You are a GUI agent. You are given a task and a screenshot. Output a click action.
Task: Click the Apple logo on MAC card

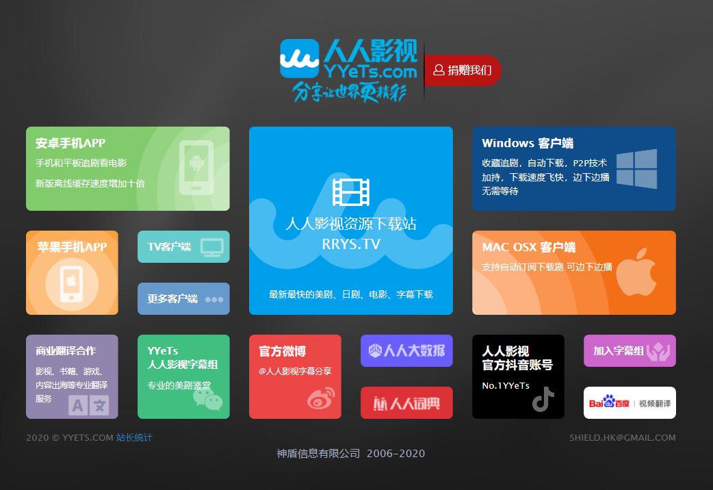pyautogui.click(x=636, y=272)
